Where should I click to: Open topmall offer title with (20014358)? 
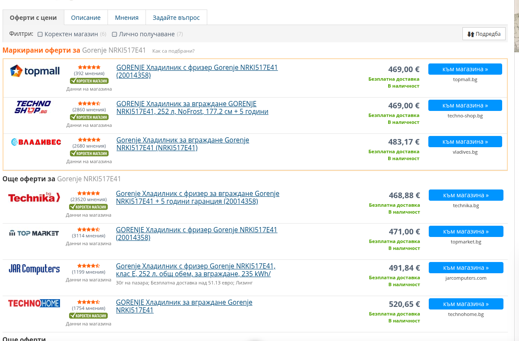(197, 71)
